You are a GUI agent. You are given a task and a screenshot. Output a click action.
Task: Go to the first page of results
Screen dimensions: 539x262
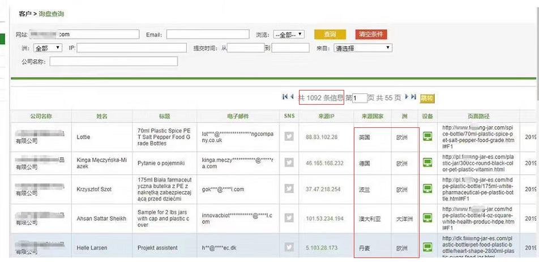(285, 97)
